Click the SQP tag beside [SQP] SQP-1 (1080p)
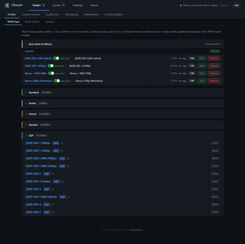Image resolution: width=245 pixels, height=244 pixels. tap(56, 143)
